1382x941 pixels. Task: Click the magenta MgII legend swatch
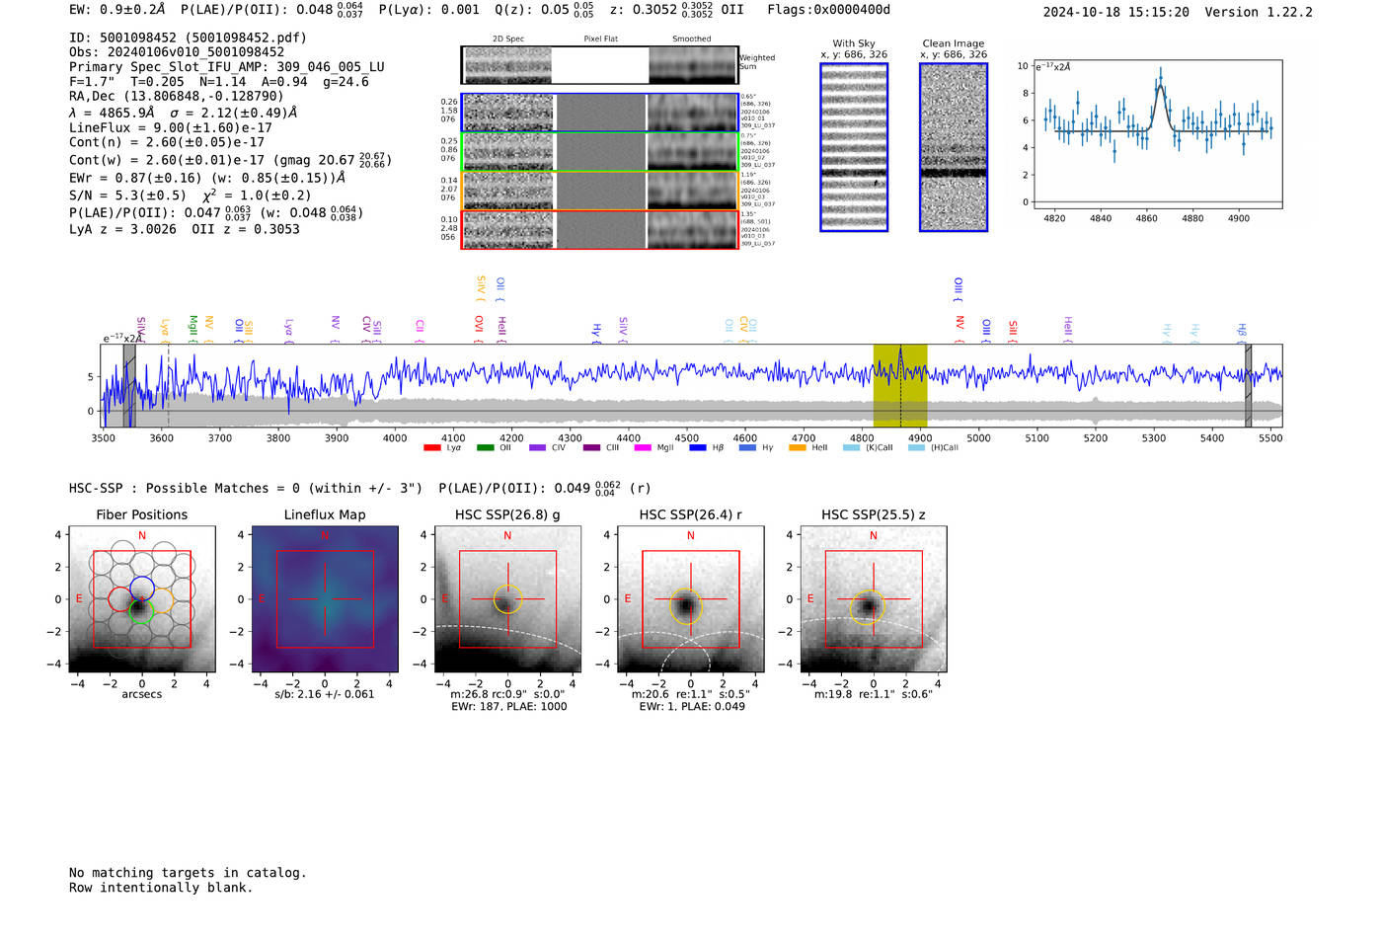point(643,448)
